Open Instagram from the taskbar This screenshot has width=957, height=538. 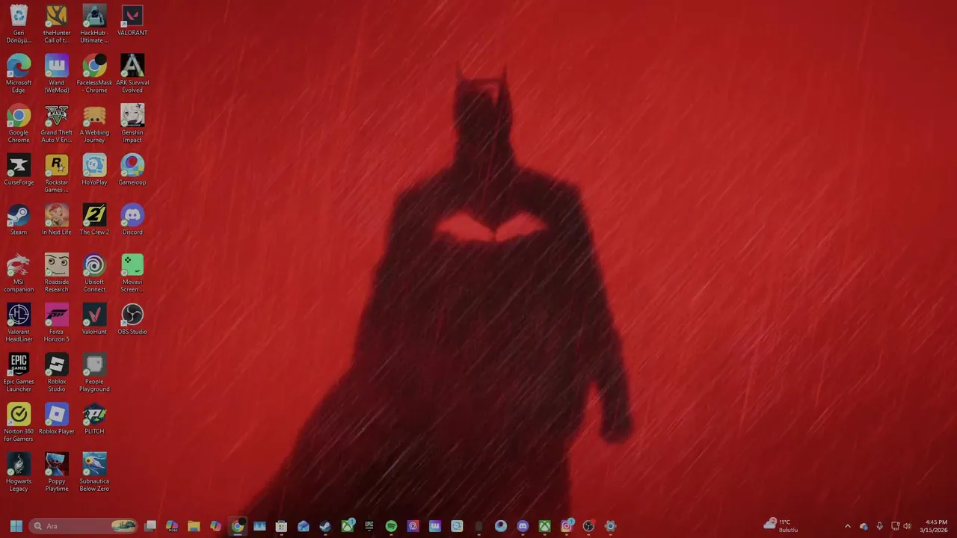click(x=567, y=526)
